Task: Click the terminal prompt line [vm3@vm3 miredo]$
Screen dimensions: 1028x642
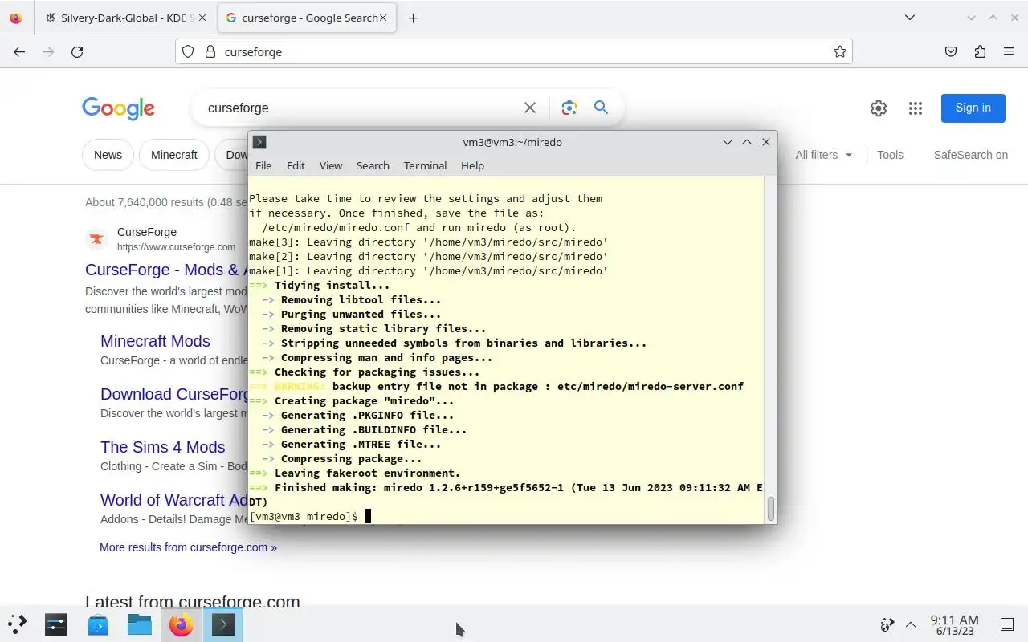Action: (304, 516)
